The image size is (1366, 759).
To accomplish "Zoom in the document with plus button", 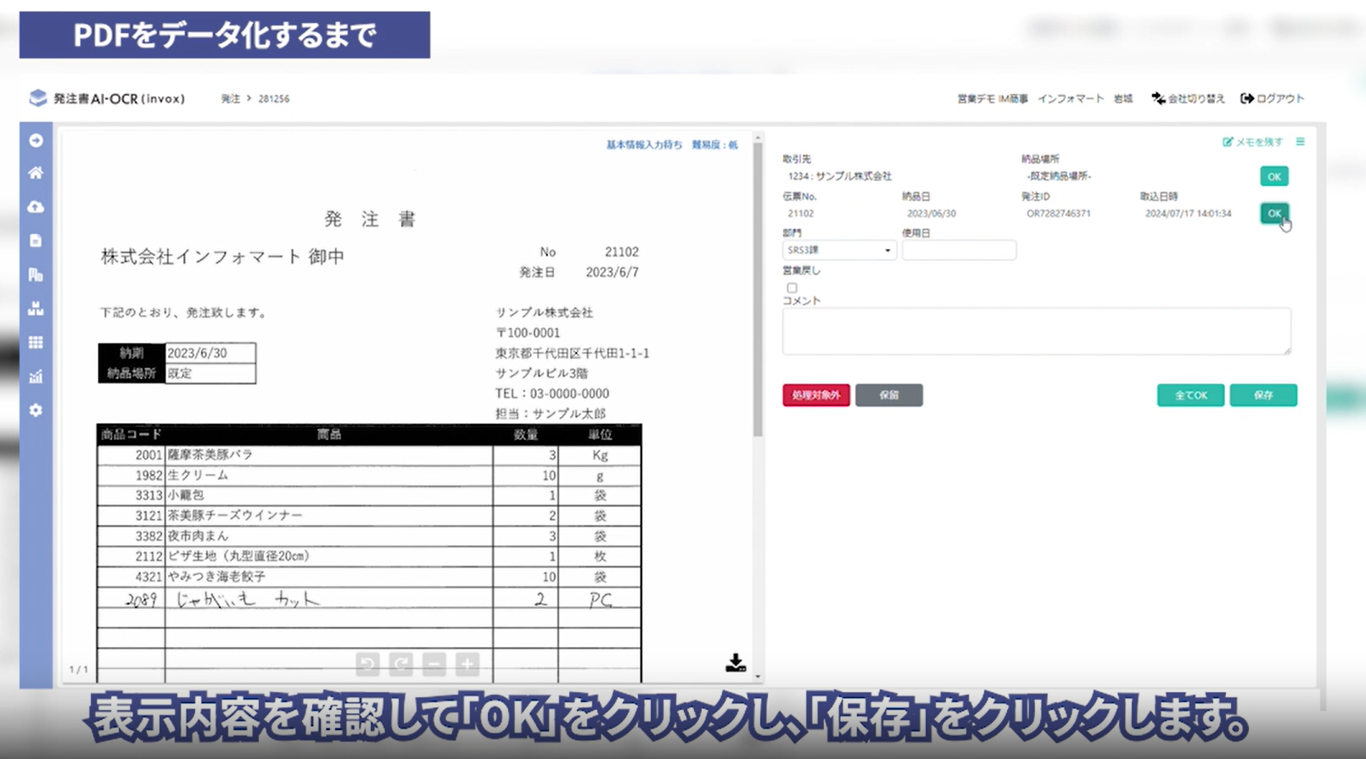I will (x=467, y=664).
